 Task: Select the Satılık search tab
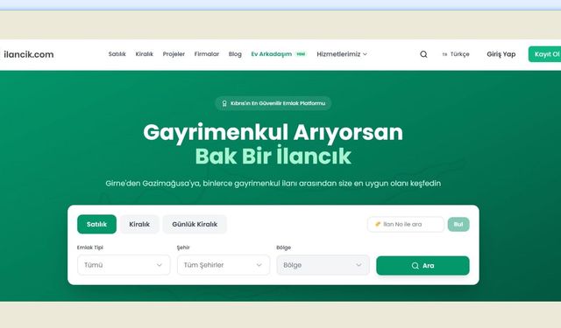pos(96,224)
